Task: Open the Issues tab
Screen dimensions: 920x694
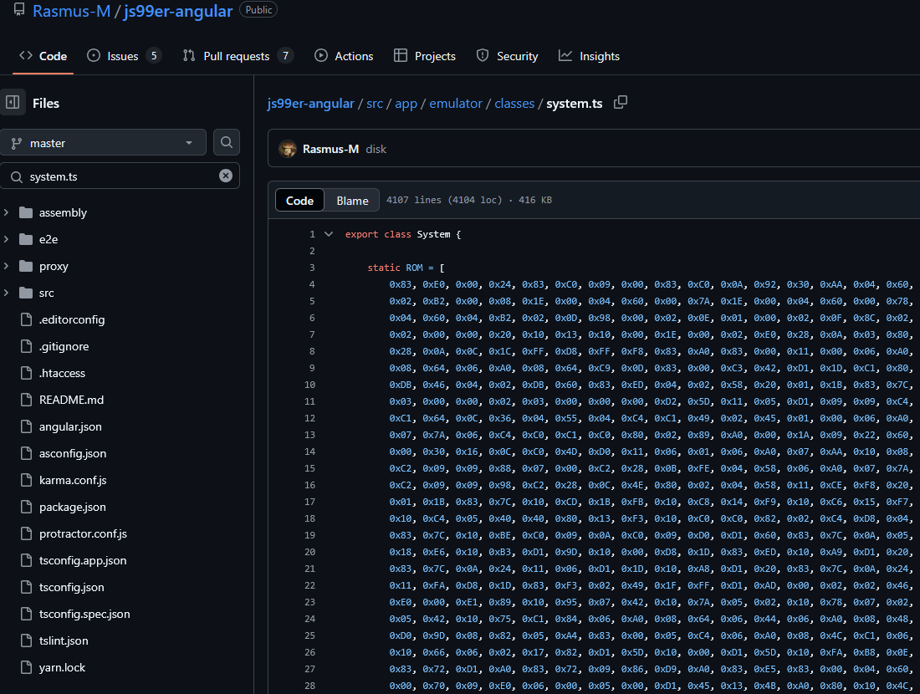Action: point(124,56)
